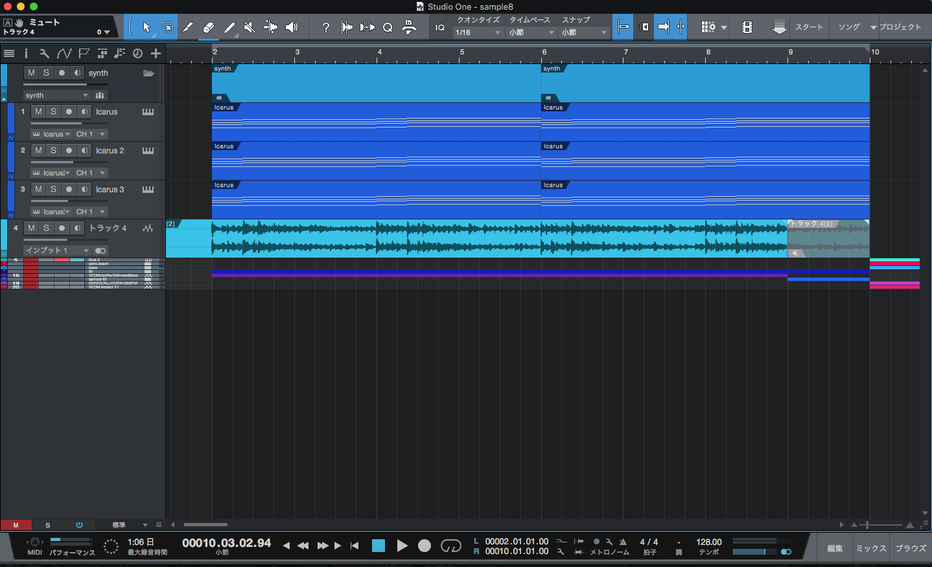Open the synth bus dropdown on folder track
932x567 pixels.
57,95
